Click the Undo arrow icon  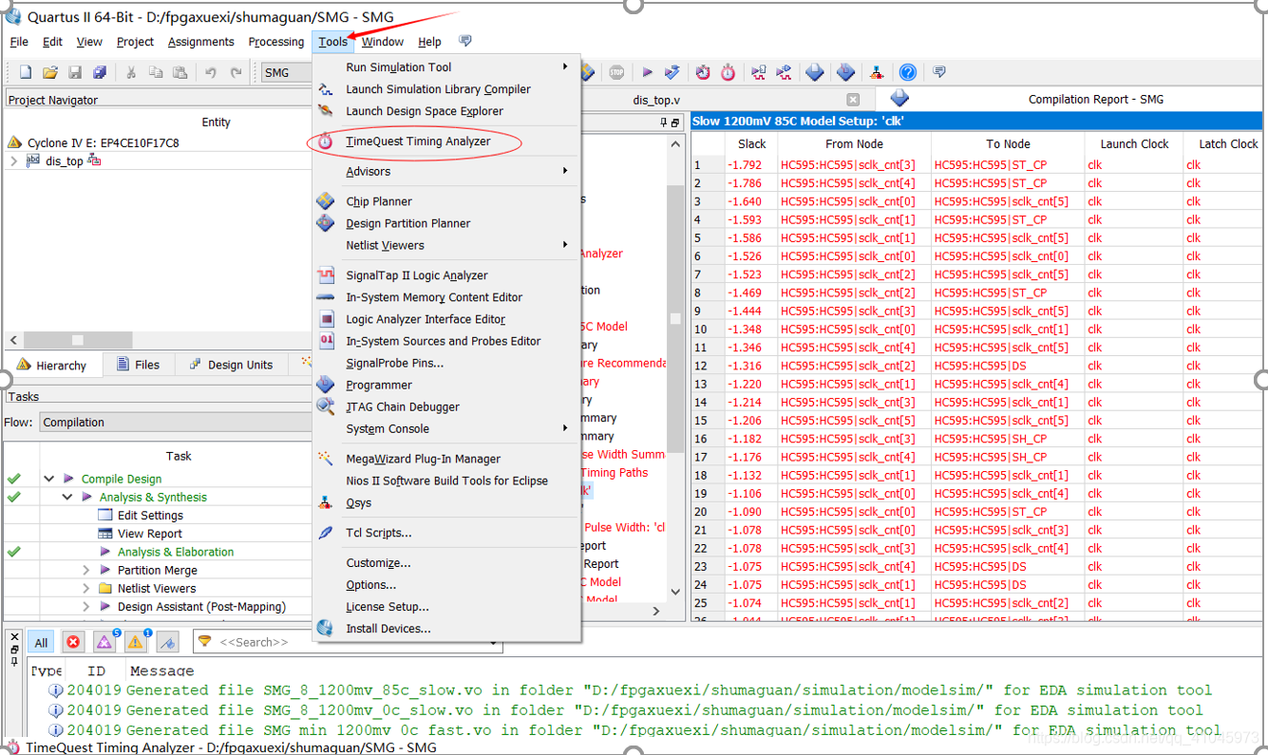[x=211, y=72]
